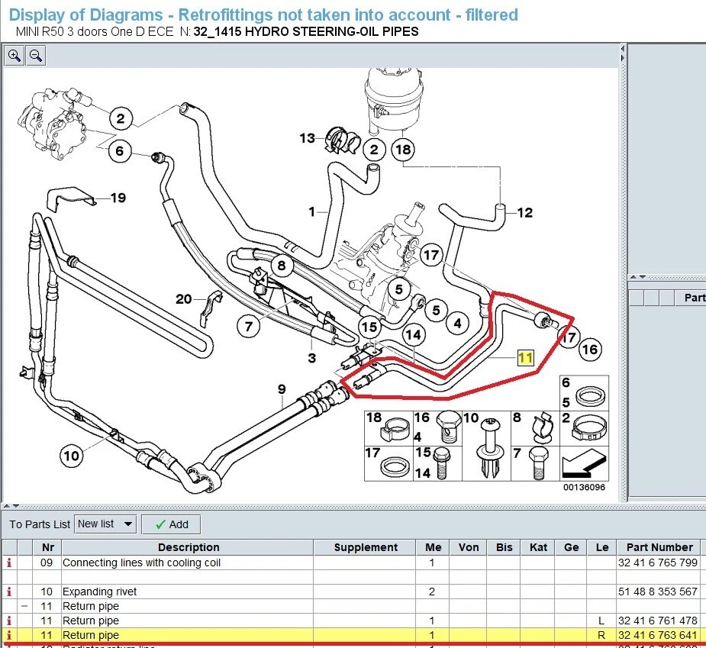Click callout balloon 18 near the reservoir
706x648 pixels.
tap(403, 150)
